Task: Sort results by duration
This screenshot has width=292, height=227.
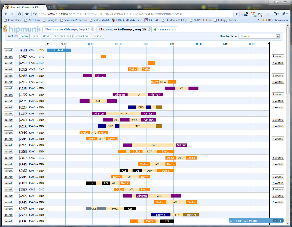Action: coord(98,36)
